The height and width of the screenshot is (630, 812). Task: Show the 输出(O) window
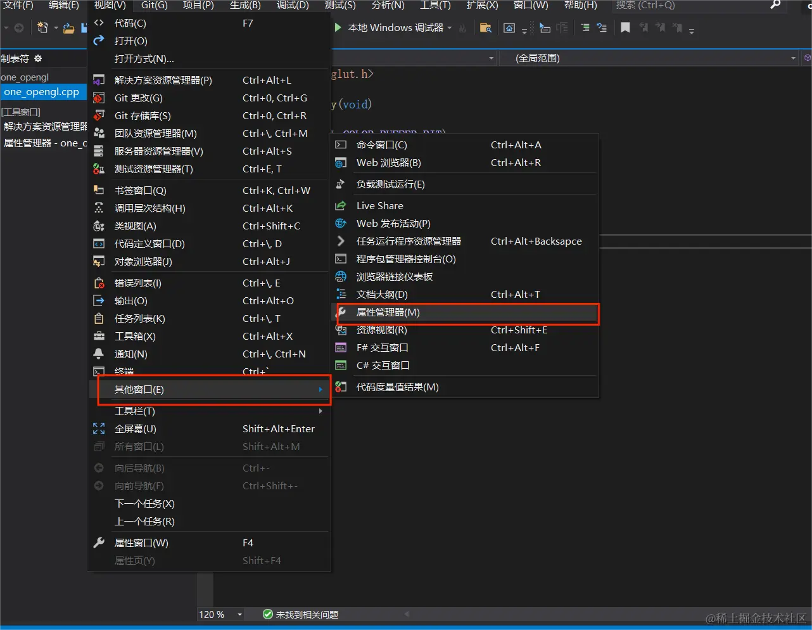[210, 301]
